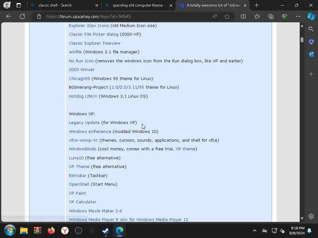This screenshot has height=238, width=318.
Task: Open the 'Classic Explorer Treeview' link
Action: [x=94, y=43]
